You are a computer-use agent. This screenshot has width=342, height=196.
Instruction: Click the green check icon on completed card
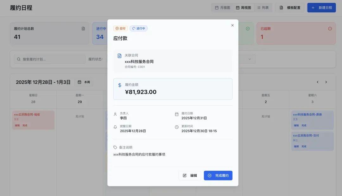[x=248, y=28]
